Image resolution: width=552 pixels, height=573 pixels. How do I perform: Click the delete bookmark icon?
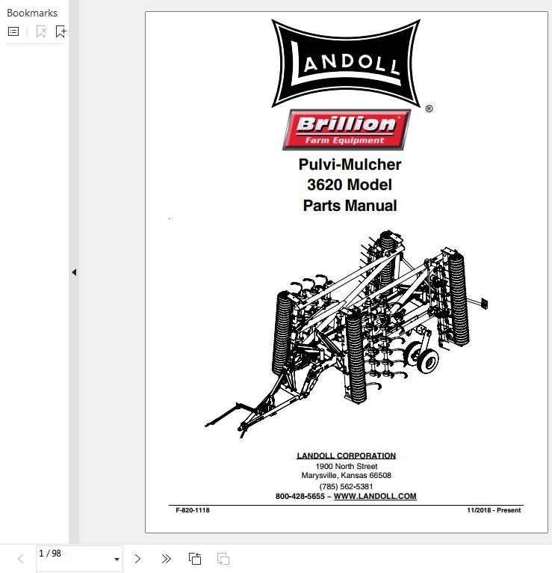pos(41,31)
